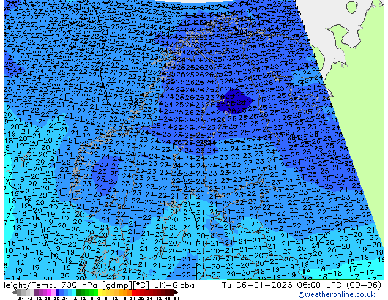Click the cyan -18 legend swatch

pos(75,292)
